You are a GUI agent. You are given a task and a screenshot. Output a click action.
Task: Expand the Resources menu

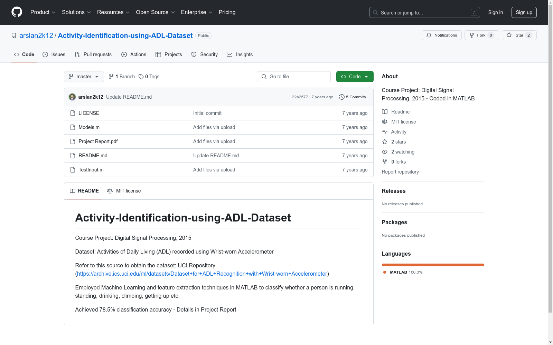click(113, 12)
